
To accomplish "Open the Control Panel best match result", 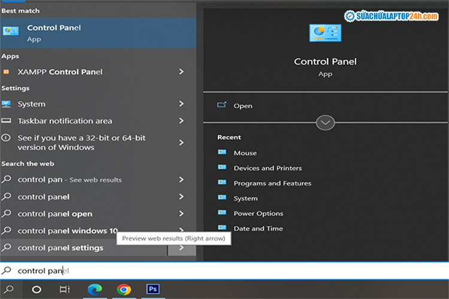I will click(x=98, y=33).
